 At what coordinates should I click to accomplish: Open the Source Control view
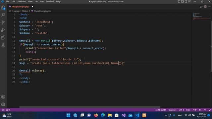click(x=3, y=22)
